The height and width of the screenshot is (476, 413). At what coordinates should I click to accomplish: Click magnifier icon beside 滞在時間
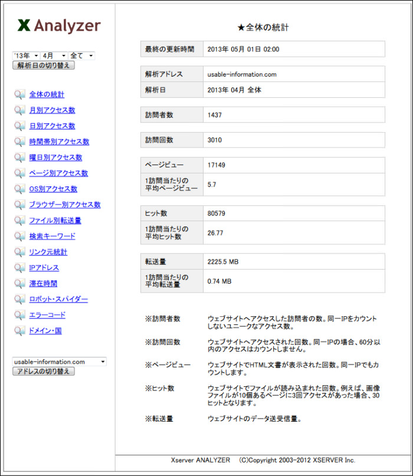coord(19,284)
